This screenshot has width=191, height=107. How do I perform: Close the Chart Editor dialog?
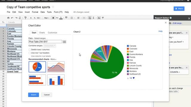tap(166, 23)
